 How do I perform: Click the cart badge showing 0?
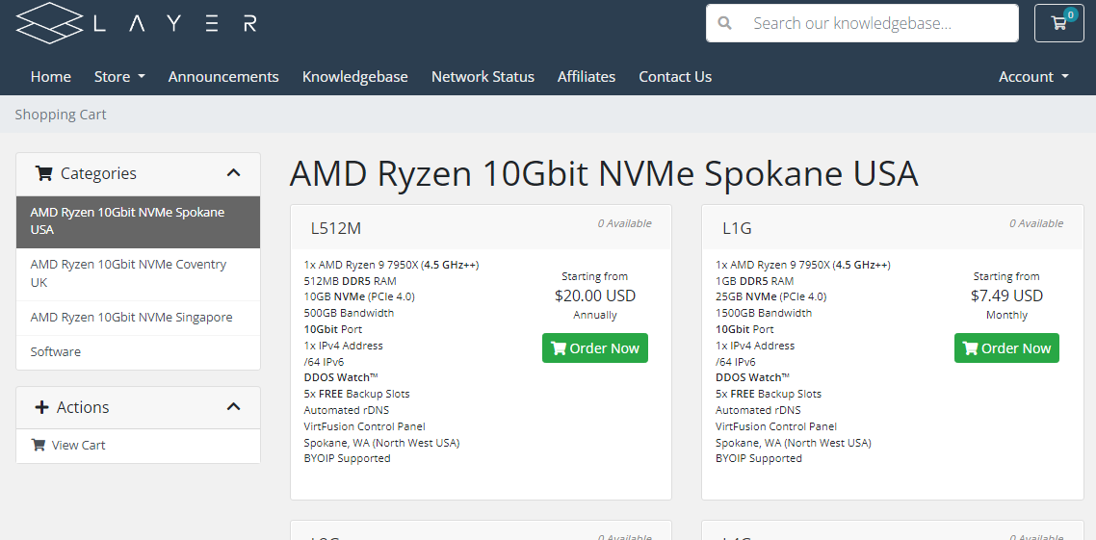[x=1070, y=14]
